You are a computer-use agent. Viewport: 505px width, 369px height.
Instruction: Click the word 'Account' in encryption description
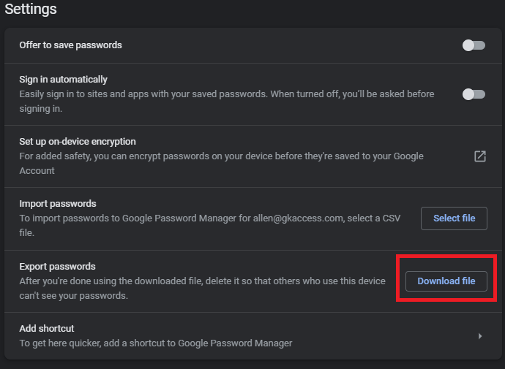(x=37, y=171)
